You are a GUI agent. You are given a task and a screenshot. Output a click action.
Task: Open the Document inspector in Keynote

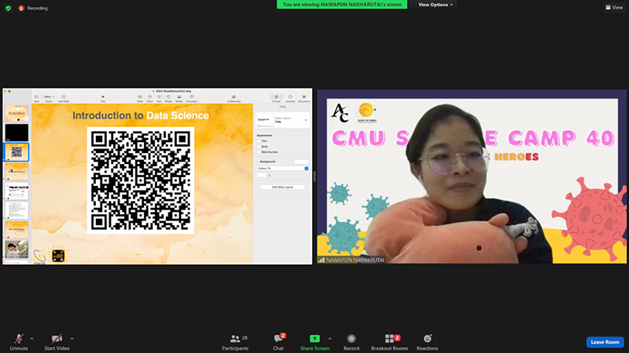[x=303, y=98]
